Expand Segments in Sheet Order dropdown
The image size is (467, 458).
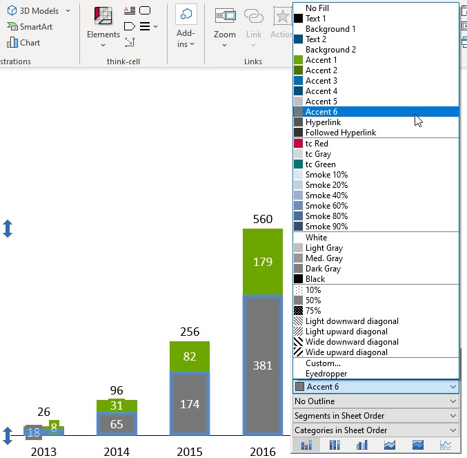pyautogui.click(x=375, y=416)
